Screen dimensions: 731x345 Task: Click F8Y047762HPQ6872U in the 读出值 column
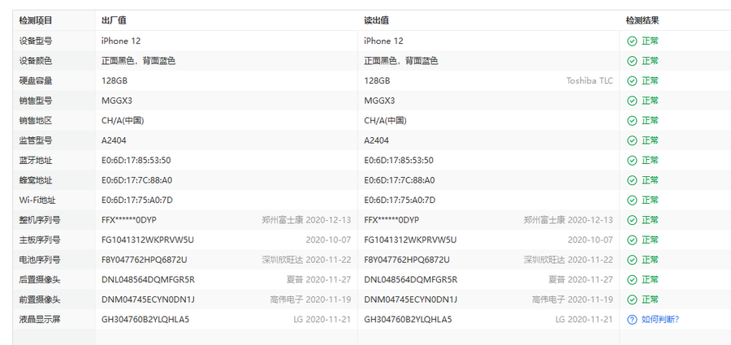(x=407, y=260)
